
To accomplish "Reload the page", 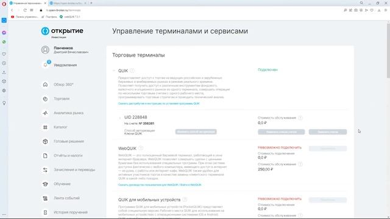I will (25, 10).
